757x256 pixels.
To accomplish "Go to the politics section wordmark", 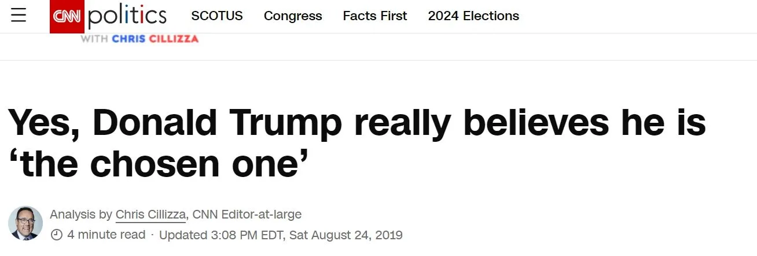I will click(x=127, y=16).
